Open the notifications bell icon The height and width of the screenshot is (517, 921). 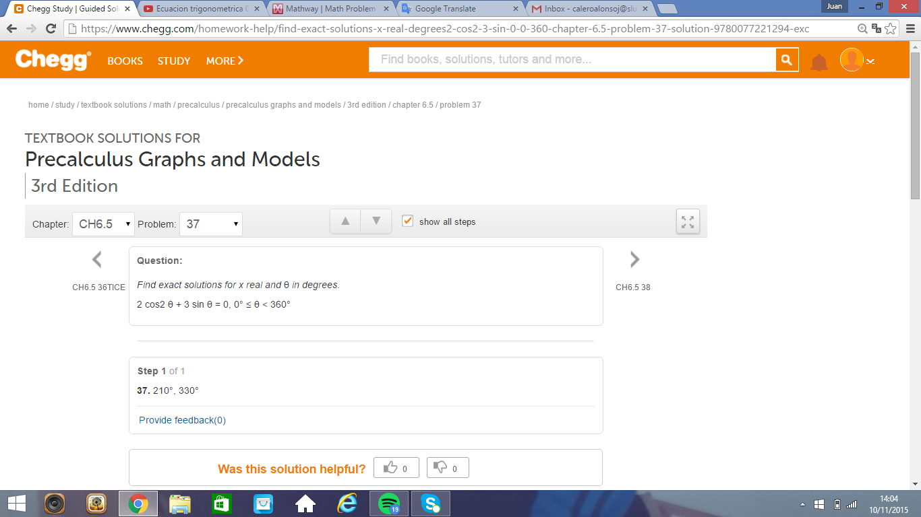819,59
